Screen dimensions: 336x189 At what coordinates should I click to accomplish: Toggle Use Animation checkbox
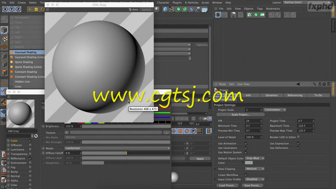pos(246,143)
